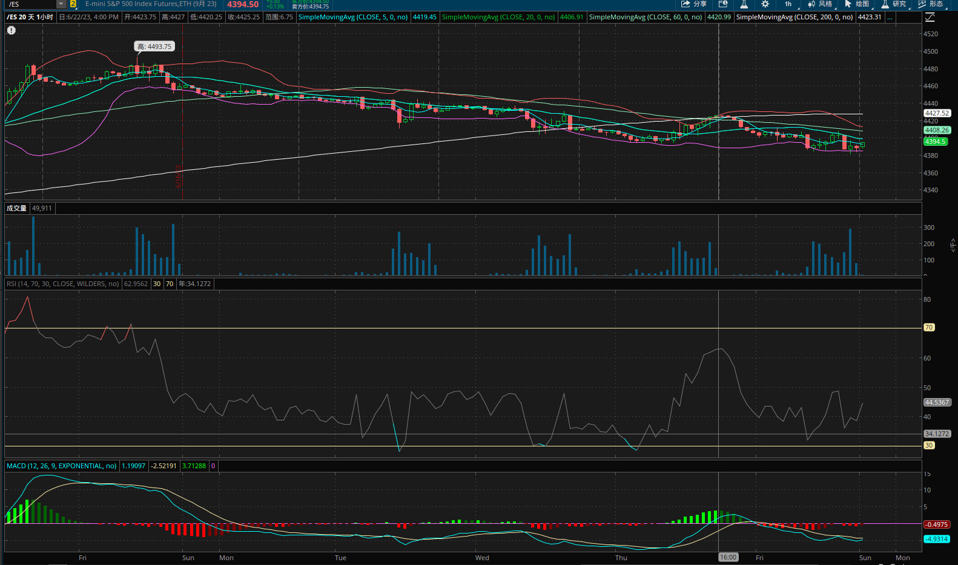Click the SimpleMovingAvg (CLOSE, 60, 0, no) label
Screen dimensions: 958x565
(x=646, y=17)
